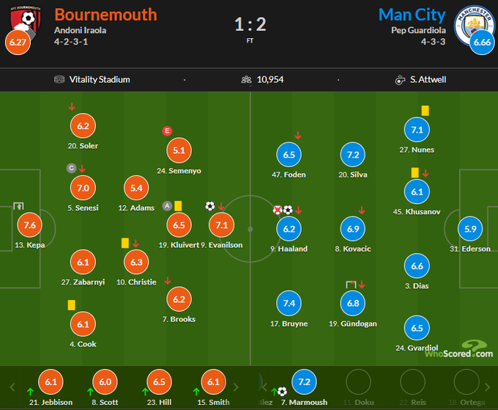Click the referee whistle icon
498x410 pixels.
pyautogui.click(x=401, y=79)
